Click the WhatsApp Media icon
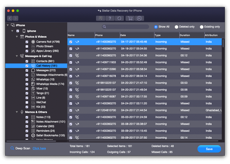Screen dimensions: 230x164 tap(33, 84)
